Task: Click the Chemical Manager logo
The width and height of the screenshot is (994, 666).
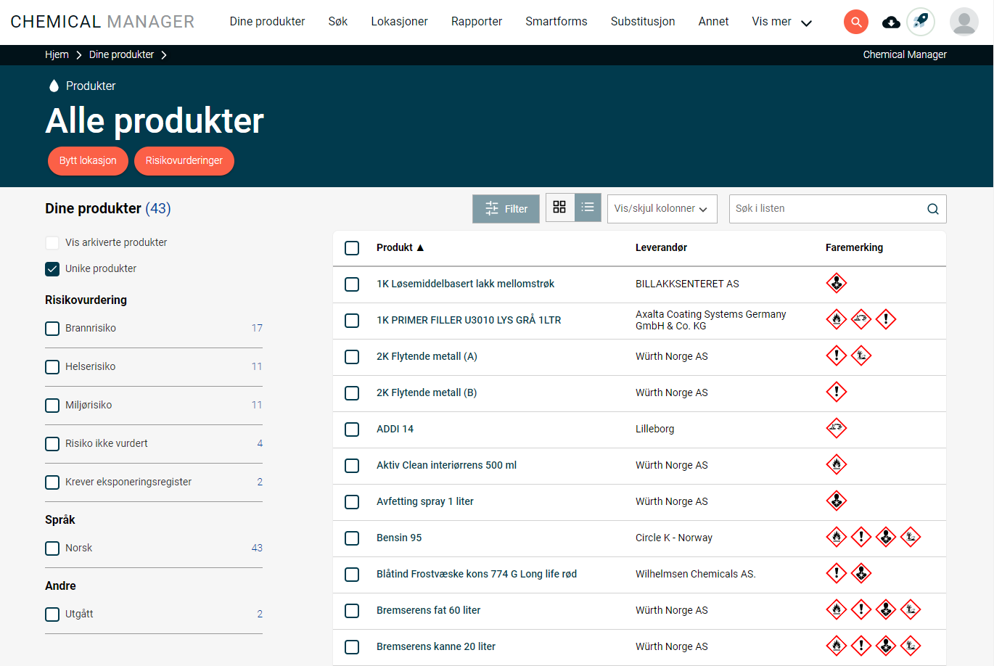Action: coord(102,22)
